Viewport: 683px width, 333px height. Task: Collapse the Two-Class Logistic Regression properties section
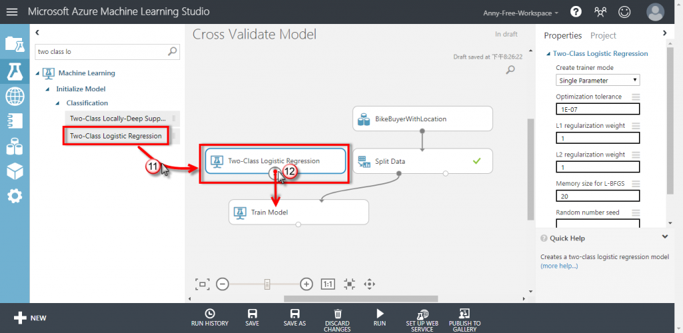click(x=548, y=54)
